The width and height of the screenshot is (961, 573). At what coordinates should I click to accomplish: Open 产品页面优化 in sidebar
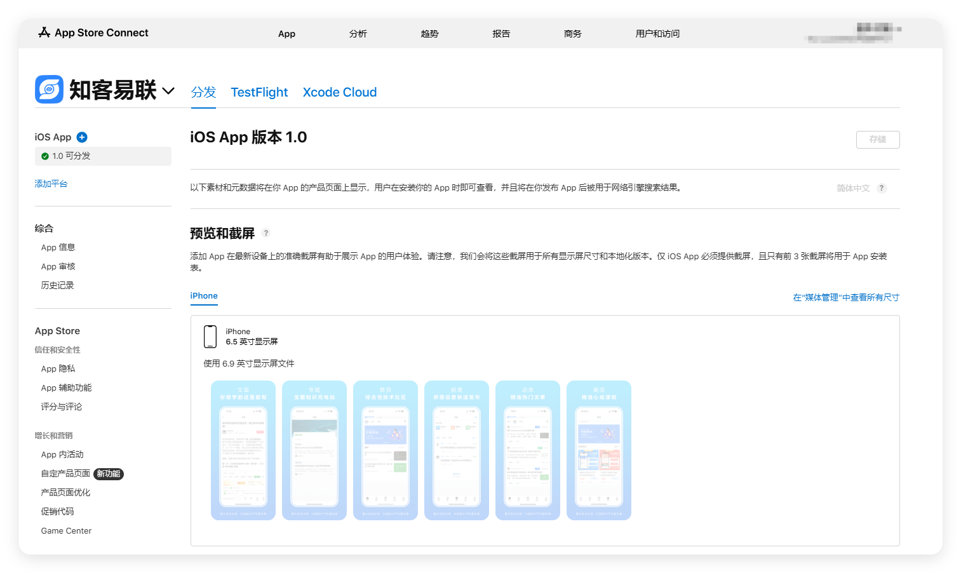point(66,493)
